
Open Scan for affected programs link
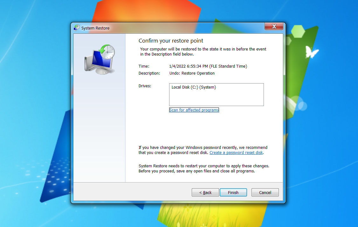click(194, 110)
